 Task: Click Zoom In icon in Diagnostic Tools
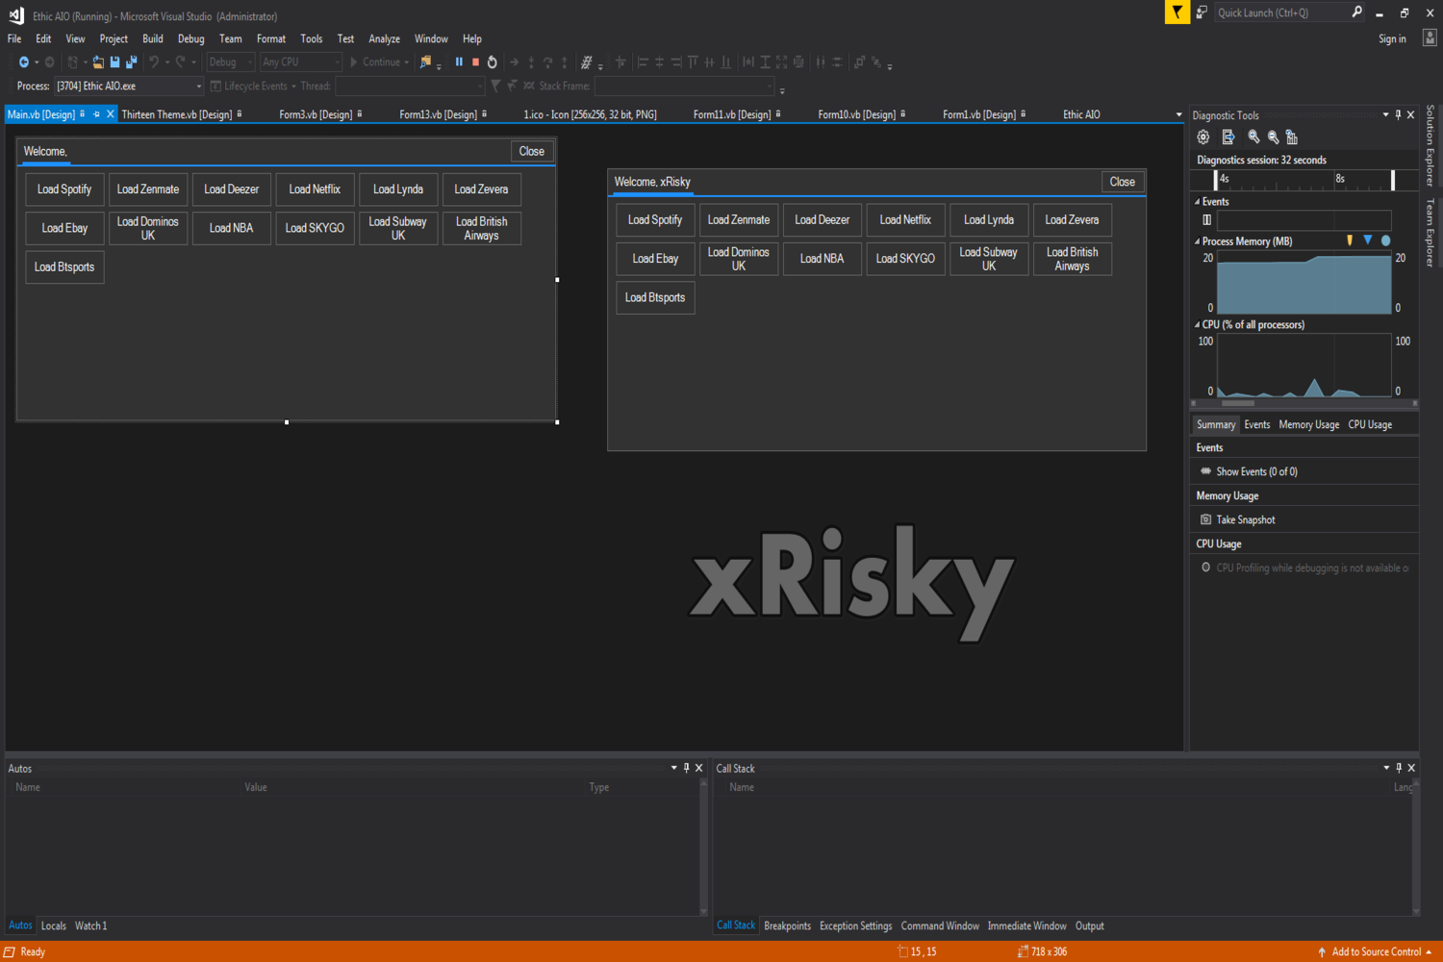tap(1253, 138)
